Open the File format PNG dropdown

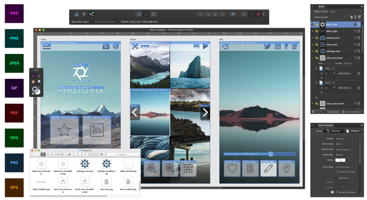tap(344, 144)
